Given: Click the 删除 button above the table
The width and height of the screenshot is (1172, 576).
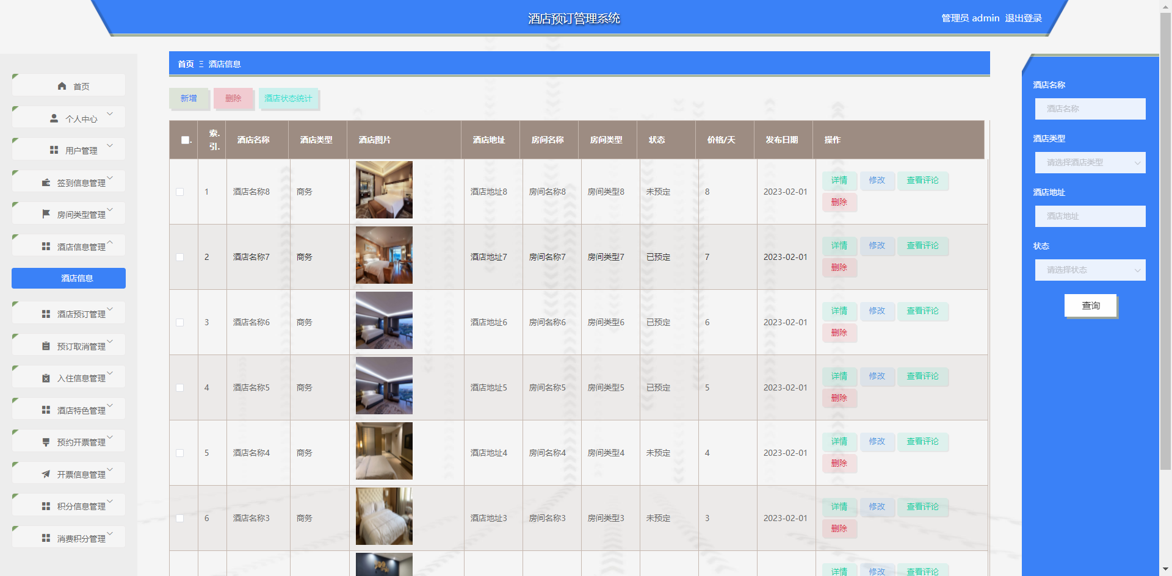Looking at the screenshot, I should (x=233, y=98).
